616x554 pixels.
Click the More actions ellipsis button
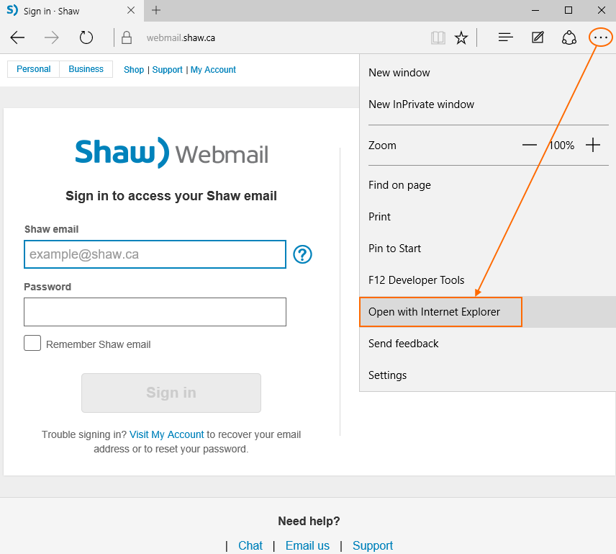(x=601, y=37)
